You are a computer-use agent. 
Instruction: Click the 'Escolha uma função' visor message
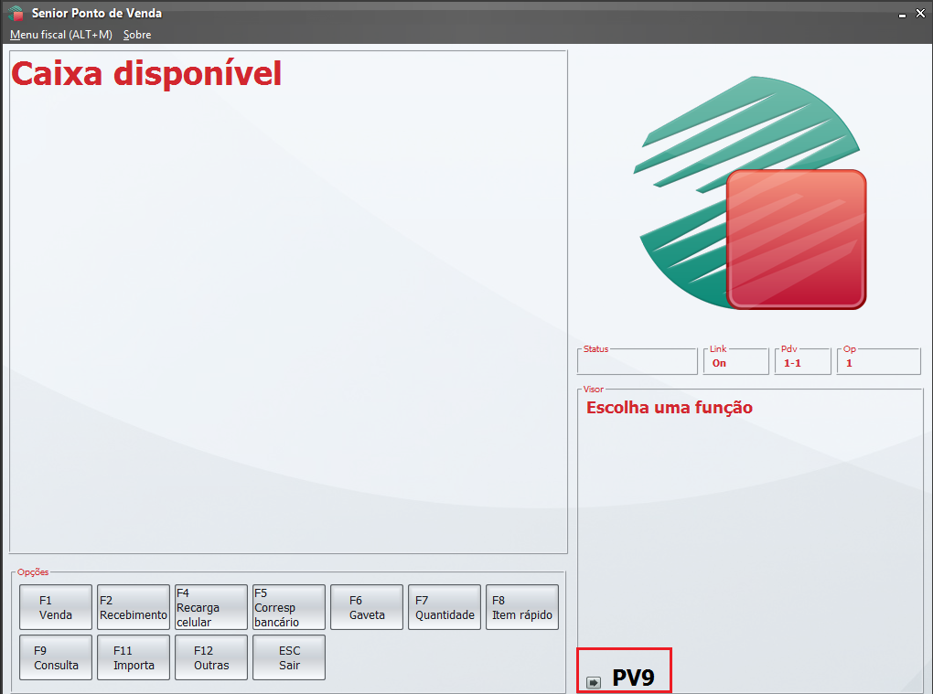pos(670,408)
